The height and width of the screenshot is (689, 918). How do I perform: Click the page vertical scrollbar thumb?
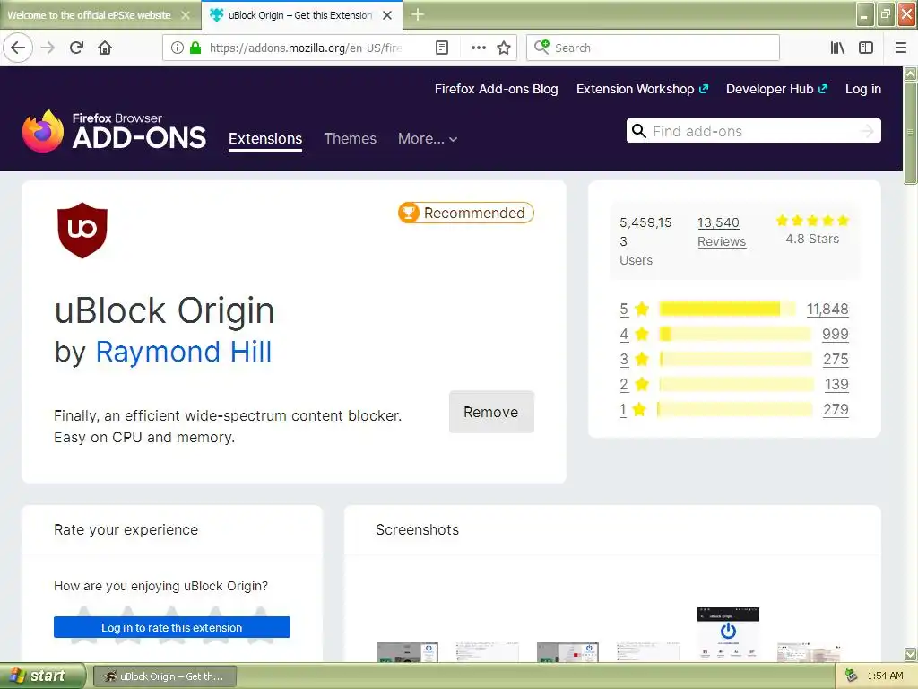(x=911, y=133)
